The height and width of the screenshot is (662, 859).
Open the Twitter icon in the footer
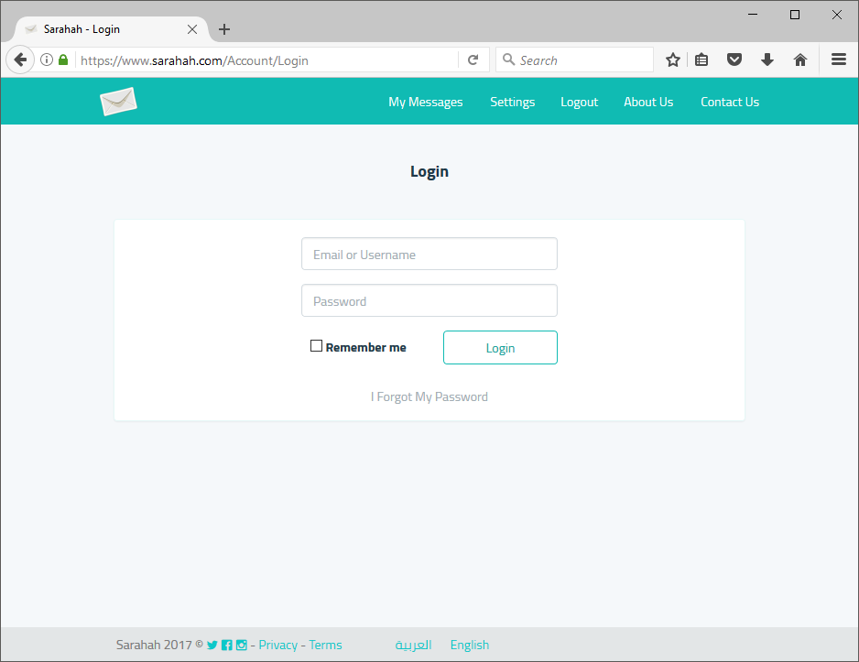click(x=212, y=645)
